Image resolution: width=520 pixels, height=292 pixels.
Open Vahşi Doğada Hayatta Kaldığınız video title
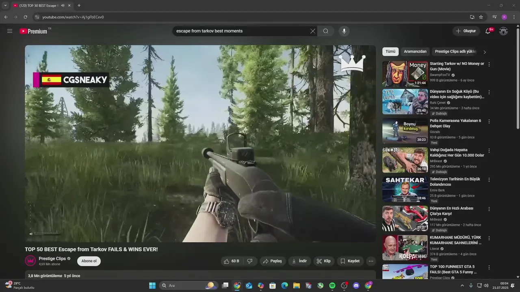tap(457, 152)
